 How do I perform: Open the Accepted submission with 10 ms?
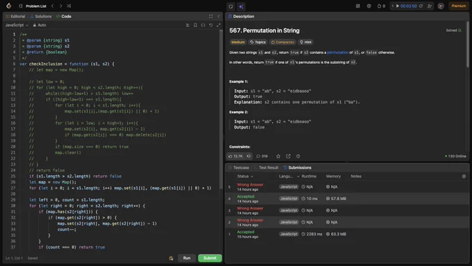click(347, 199)
